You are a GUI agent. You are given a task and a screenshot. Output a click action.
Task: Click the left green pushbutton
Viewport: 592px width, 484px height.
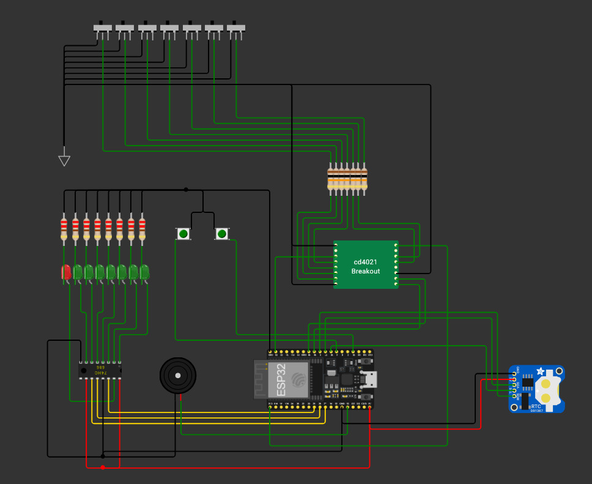[x=183, y=234]
